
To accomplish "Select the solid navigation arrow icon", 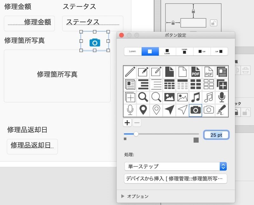I will (x=169, y=110).
